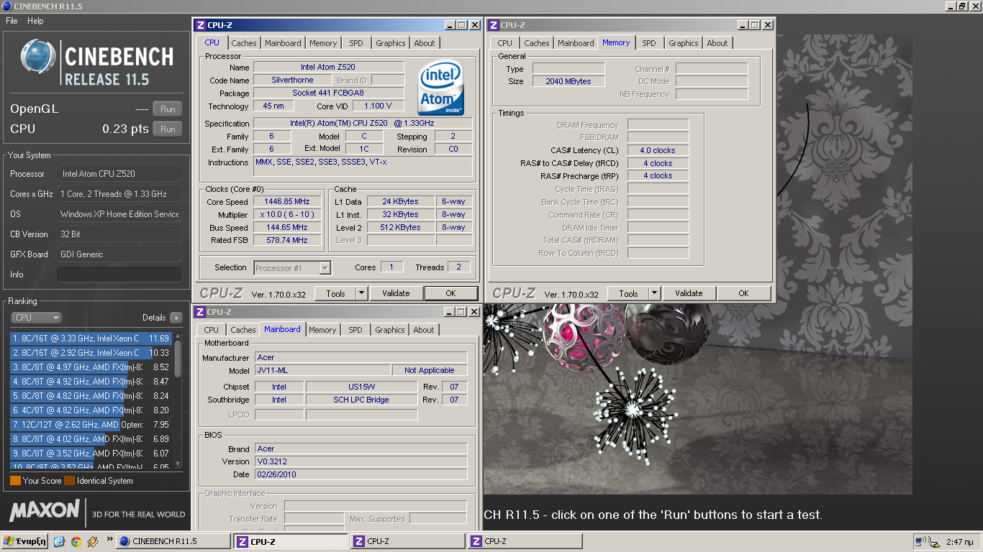
Task: Click the Cinebench logo sphere icon
Action: coord(37,58)
